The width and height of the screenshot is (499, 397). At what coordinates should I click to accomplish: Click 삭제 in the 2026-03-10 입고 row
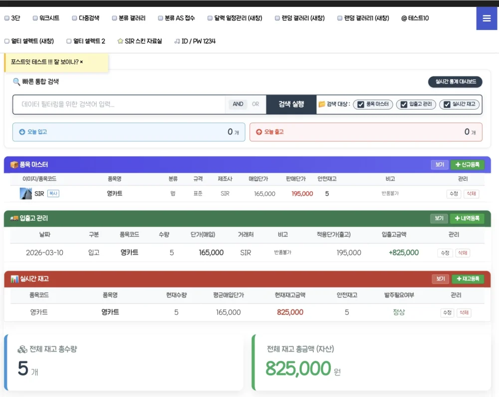[463, 253]
